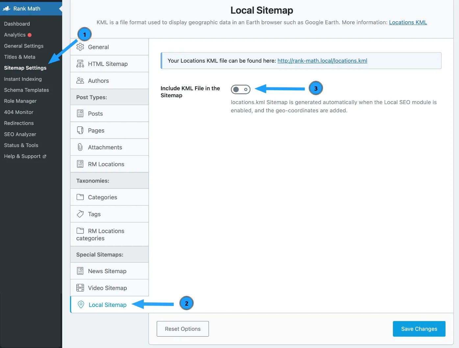Go to the Attachments tab
This screenshot has height=348, width=459.
[x=109, y=147]
